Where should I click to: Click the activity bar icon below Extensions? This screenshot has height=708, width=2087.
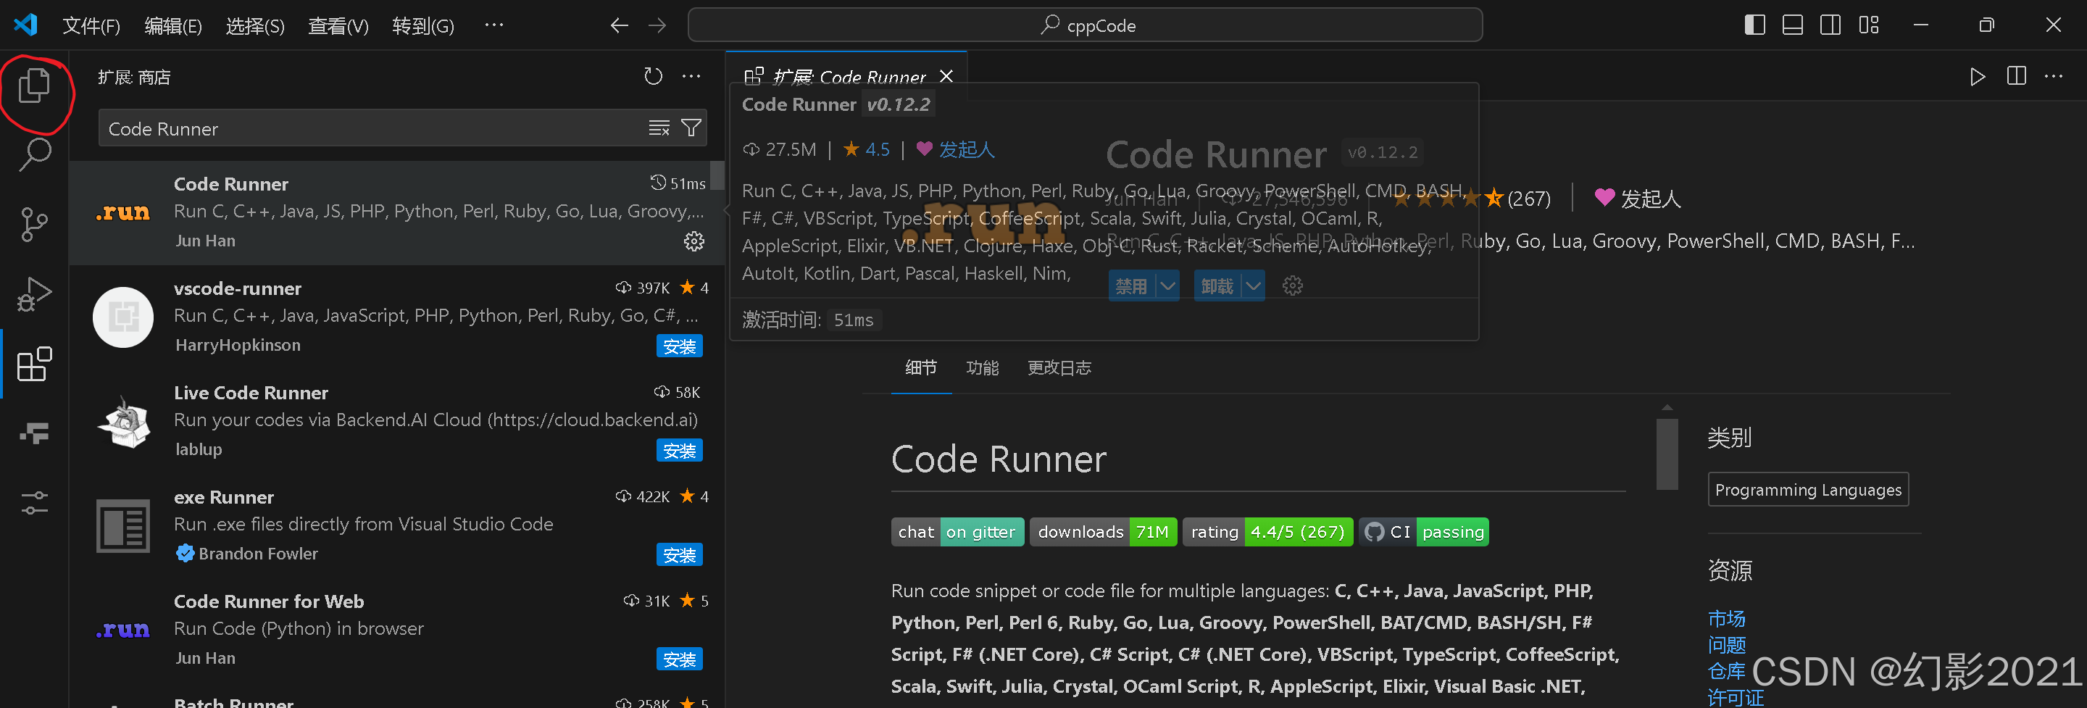point(34,433)
